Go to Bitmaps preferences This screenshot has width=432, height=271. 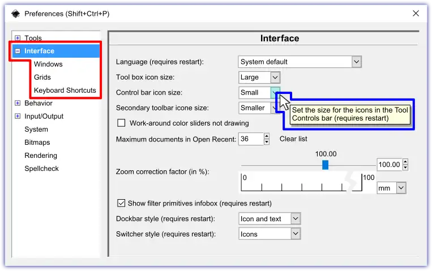pyautogui.click(x=37, y=142)
